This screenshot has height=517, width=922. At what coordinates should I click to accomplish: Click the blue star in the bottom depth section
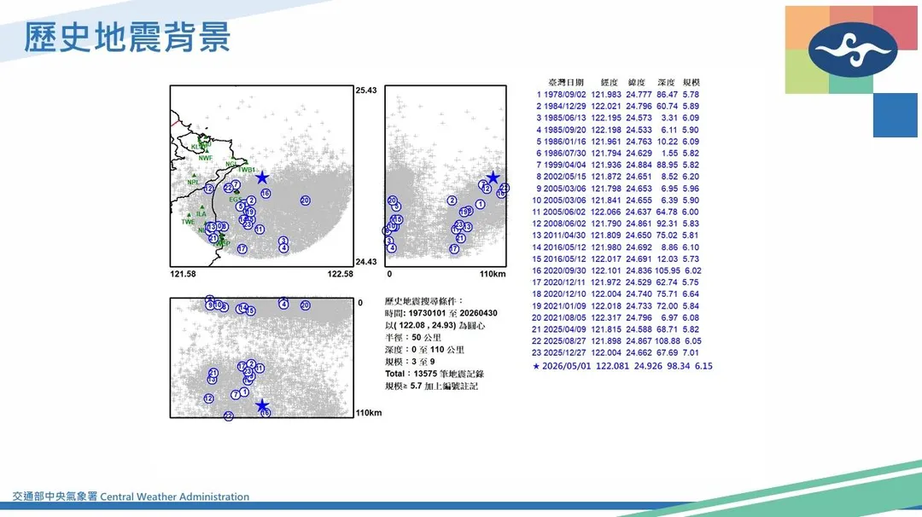point(262,404)
